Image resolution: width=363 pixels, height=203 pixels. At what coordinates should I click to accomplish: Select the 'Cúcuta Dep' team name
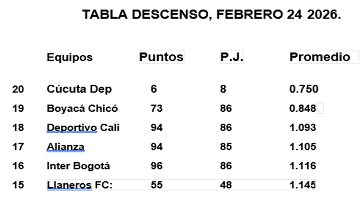pyautogui.click(x=79, y=89)
